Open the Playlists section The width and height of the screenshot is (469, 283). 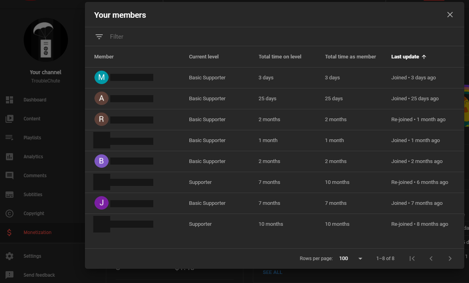click(32, 137)
